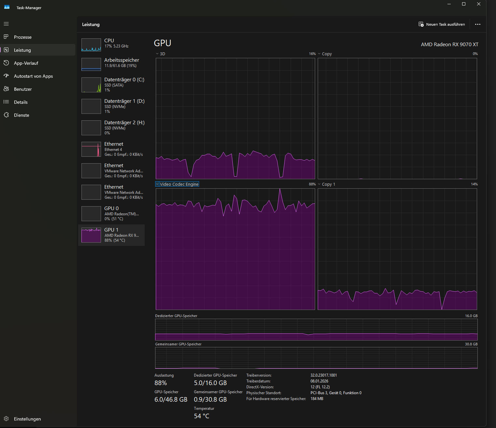Click the 3D engine usage graph

(x=235, y=118)
